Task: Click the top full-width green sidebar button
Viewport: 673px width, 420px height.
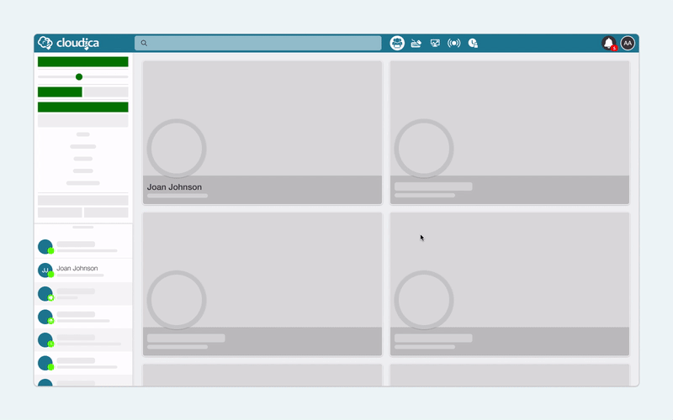Action: tap(82, 61)
